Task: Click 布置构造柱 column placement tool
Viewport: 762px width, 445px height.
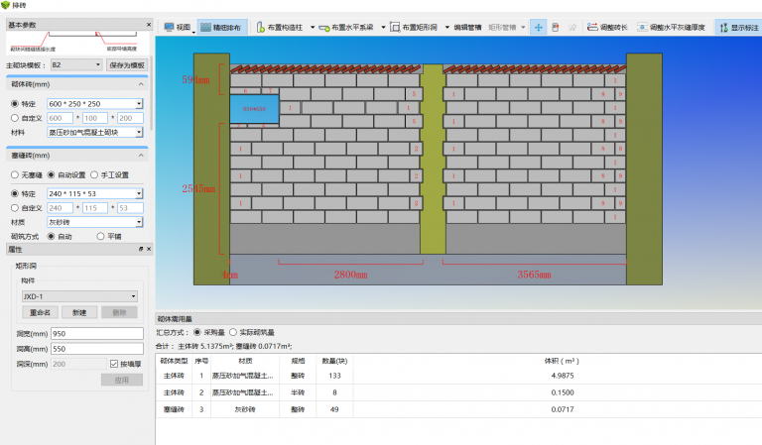Action: click(283, 28)
